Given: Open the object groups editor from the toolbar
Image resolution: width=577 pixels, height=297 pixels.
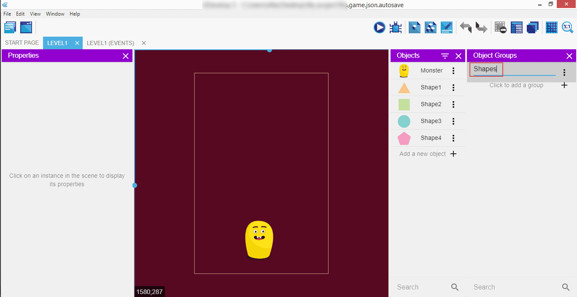Looking at the screenshot, I should [x=430, y=28].
